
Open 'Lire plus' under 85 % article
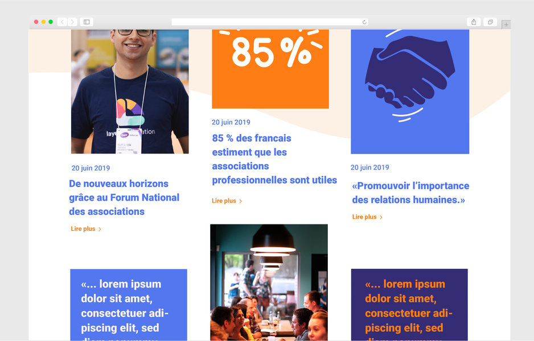point(227,201)
